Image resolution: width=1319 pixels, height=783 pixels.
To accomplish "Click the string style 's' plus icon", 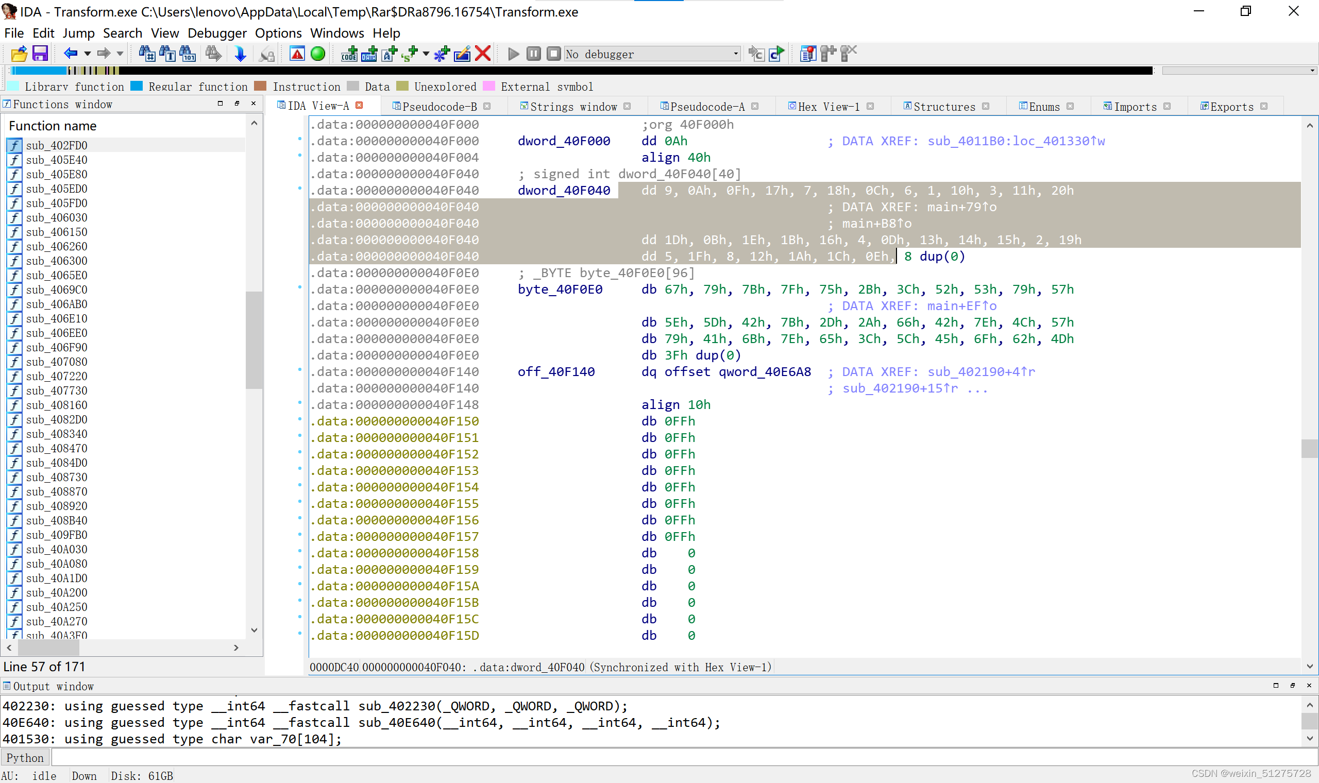I will point(410,54).
